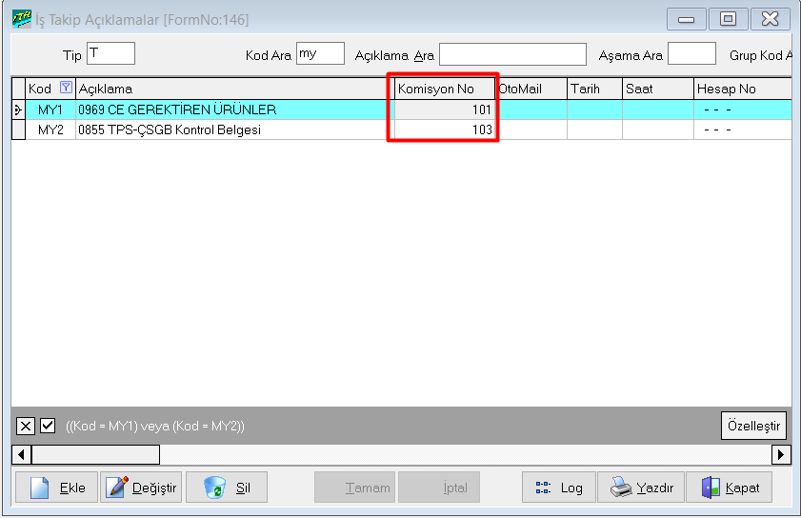Image resolution: width=801 pixels, height=518 pixels.
Task: Click the Açıklama column header
Action: pos(233,89)
